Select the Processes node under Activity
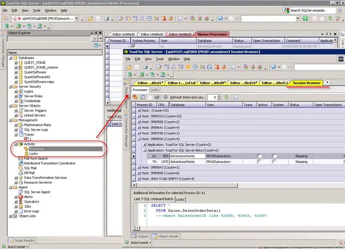345x249 pixels. tap(36, 149)
